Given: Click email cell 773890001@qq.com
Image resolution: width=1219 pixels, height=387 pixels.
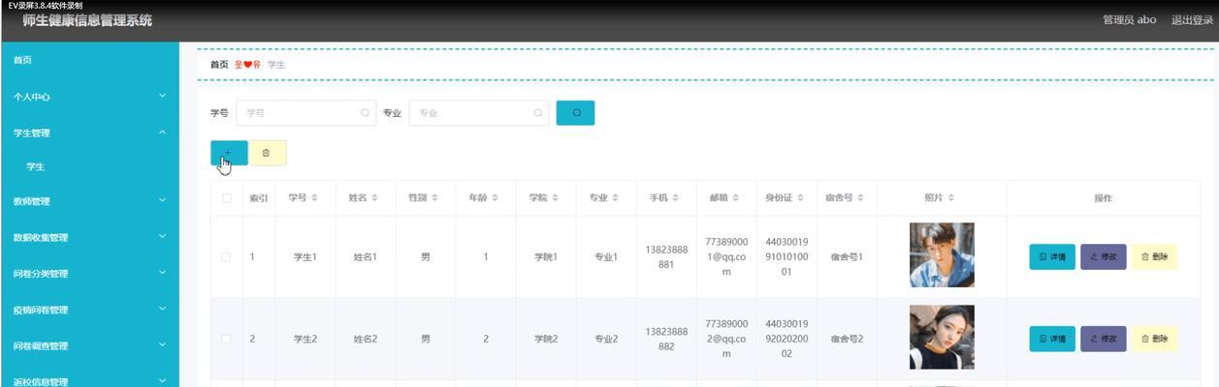Looking at the screenshot, I should 726,257.
